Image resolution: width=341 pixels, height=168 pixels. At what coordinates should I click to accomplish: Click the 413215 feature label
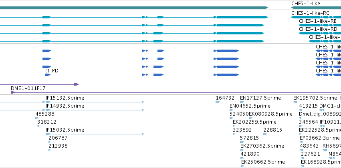pos(309,106)
